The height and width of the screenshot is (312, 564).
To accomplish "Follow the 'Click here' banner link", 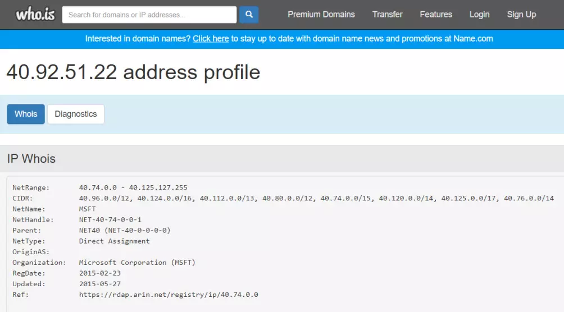I will pos(211,39).
